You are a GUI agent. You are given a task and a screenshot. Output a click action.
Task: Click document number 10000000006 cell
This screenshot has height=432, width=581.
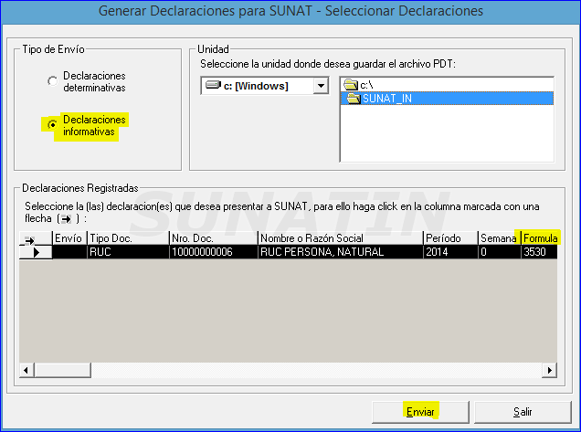[214, 252]
